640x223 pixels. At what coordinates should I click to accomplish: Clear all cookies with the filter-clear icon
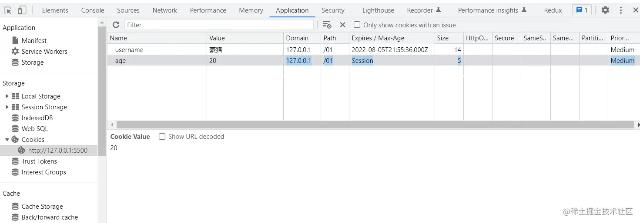pyautogui.click(x=327, y=25)
